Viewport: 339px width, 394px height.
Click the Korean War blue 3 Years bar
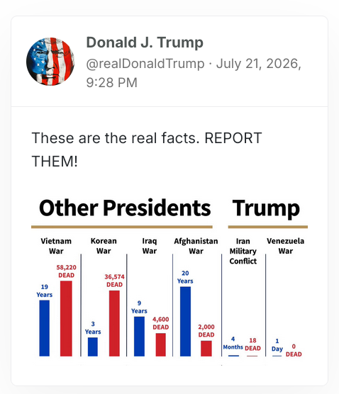92,347
